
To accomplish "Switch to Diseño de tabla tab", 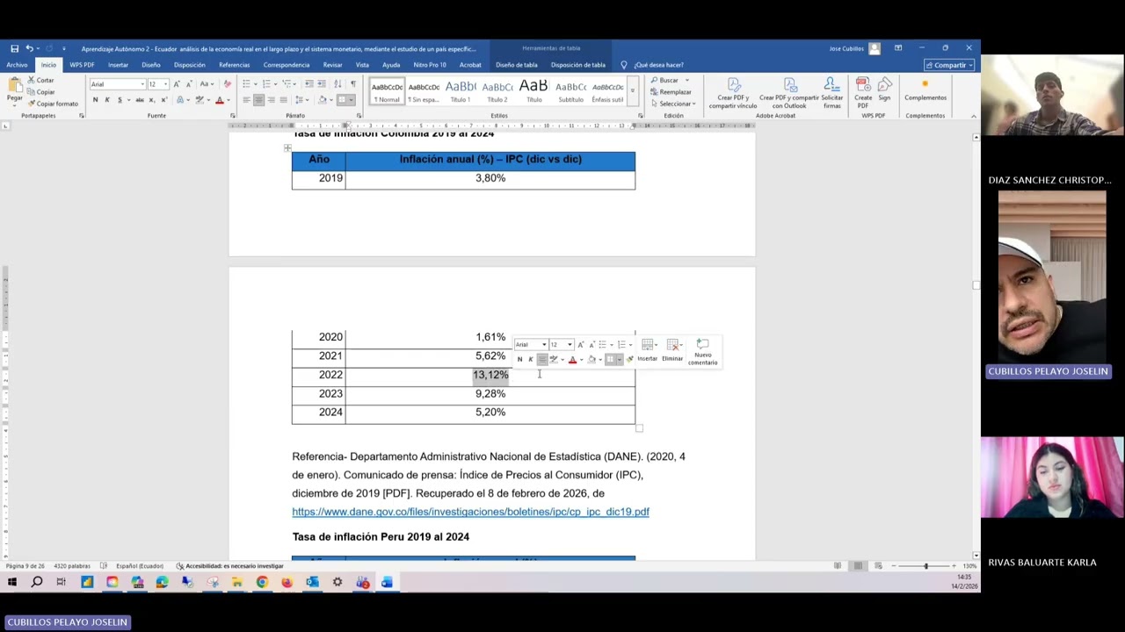I will tap(516, 65).
